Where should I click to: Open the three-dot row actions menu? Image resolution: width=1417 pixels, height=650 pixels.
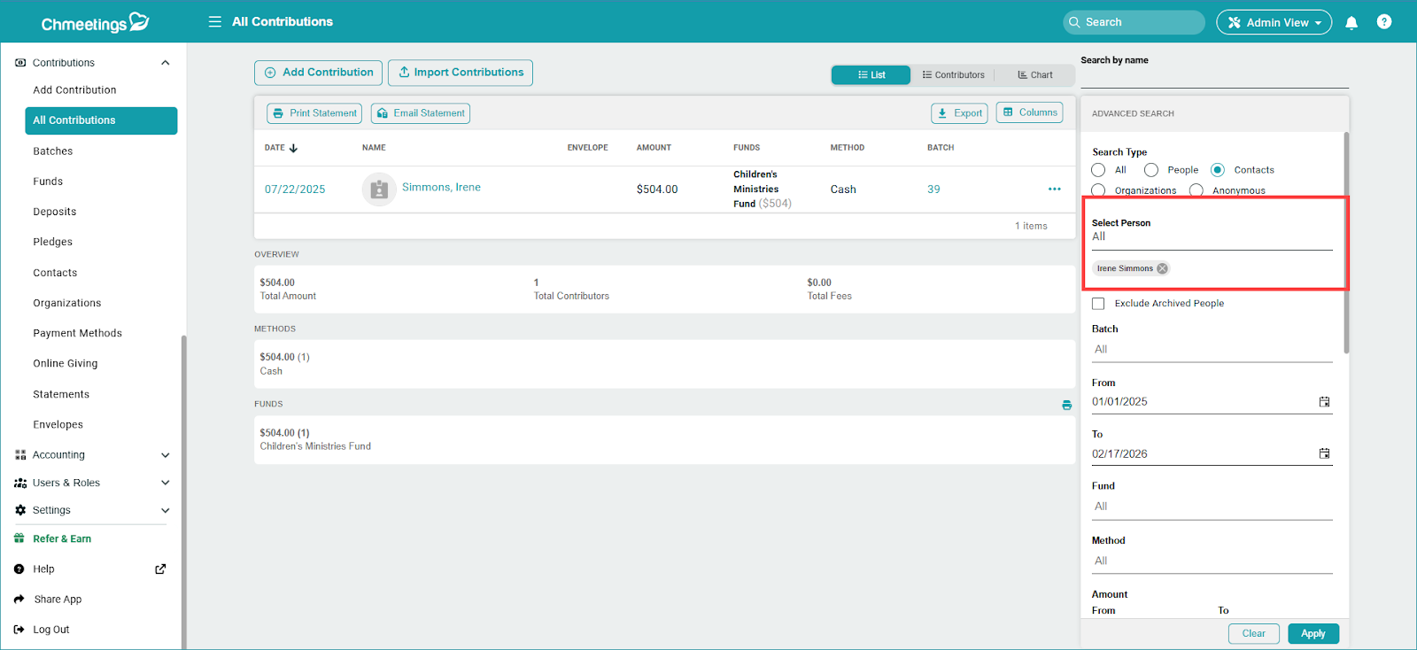point(1054,190)
